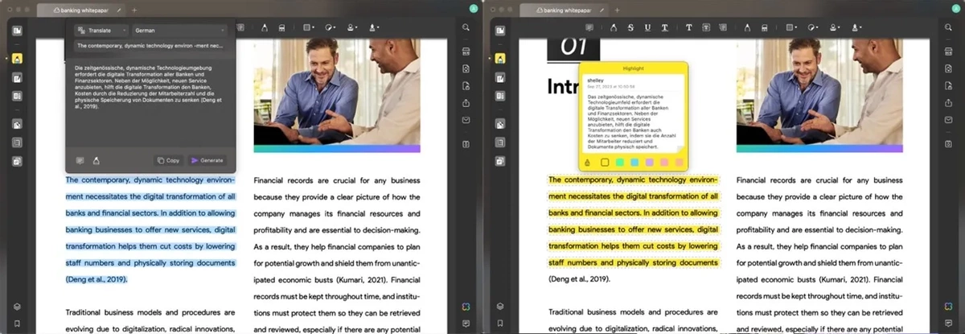Expand the shapes tool dropdown in the left window
965x334 pixels.
point(309,27)
